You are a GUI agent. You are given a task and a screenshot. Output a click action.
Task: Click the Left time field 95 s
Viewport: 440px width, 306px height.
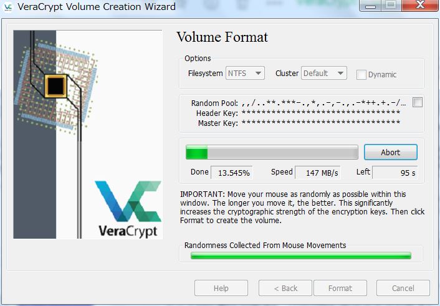(x=395, y=173)
